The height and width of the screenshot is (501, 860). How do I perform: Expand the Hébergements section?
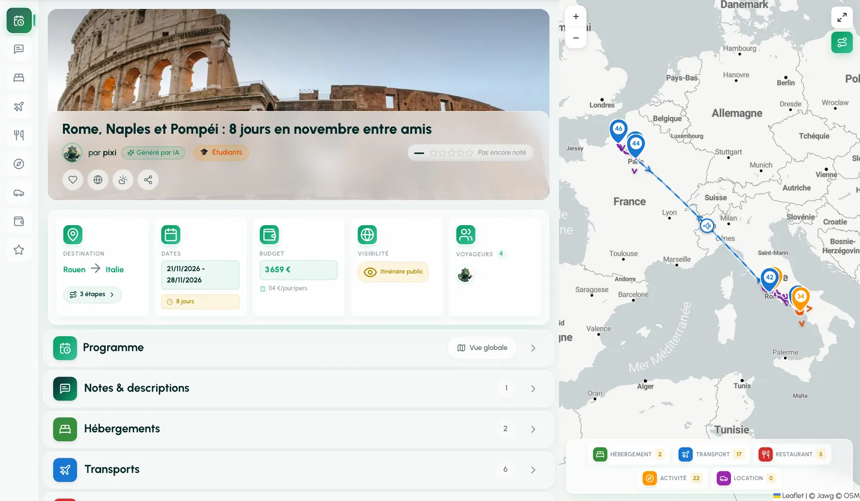tap(299, 429)
